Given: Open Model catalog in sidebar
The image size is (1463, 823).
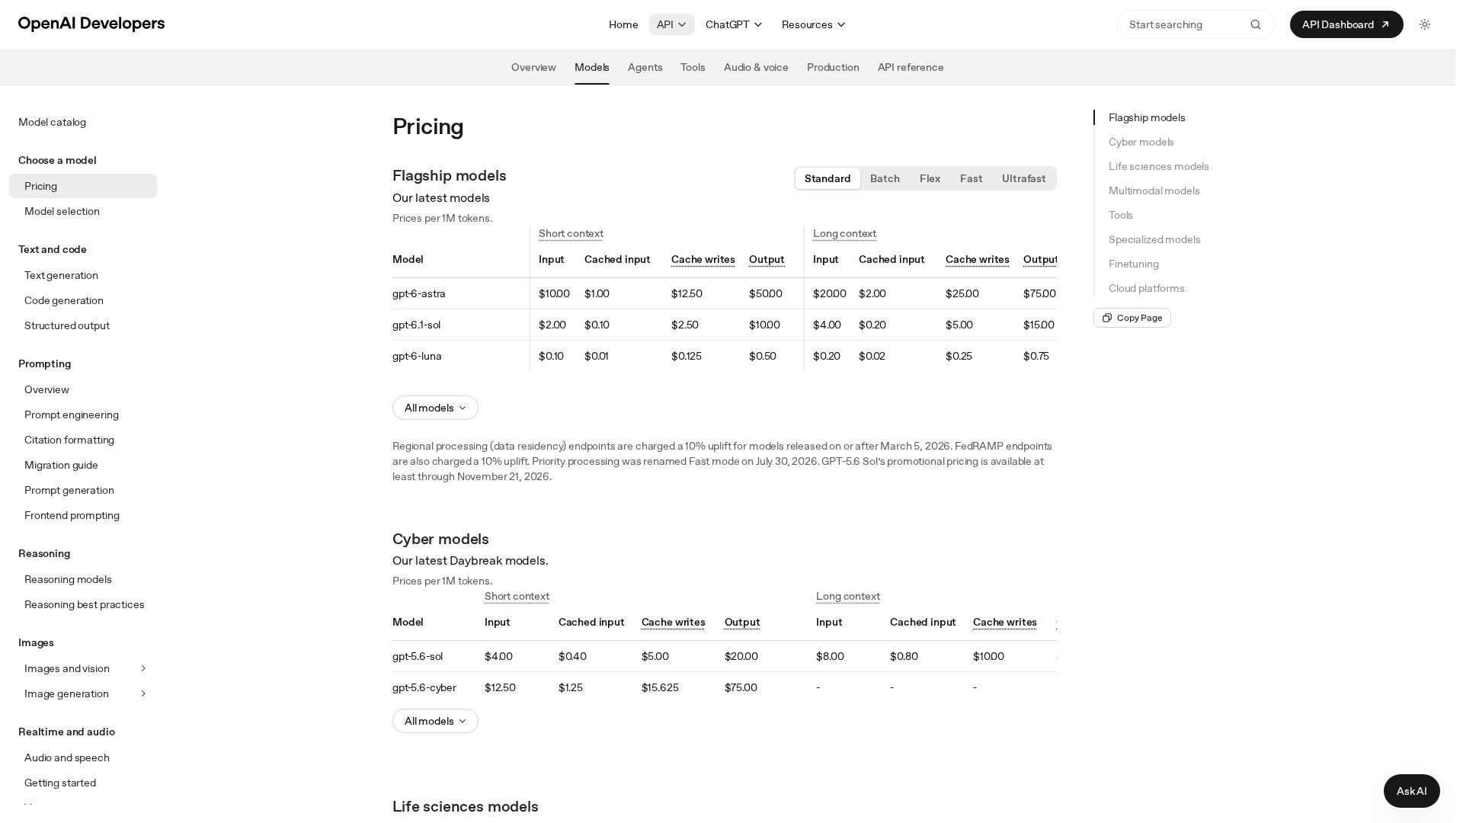Looking at the screenshot, I should [52, 122].
